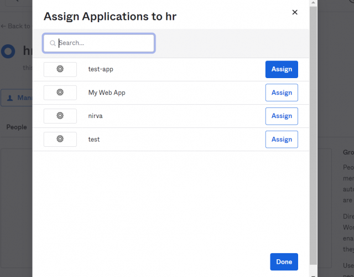Focus the Search applications field
This screenshot has width=354, height=277.
(x=98, y=43)
